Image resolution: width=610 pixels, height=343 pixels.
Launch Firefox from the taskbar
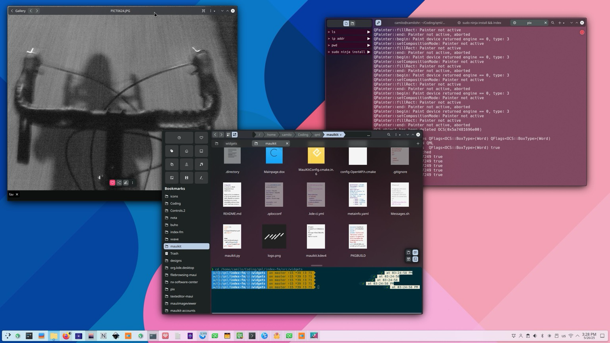(66, 336)
